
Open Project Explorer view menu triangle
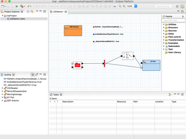[37, 11]
